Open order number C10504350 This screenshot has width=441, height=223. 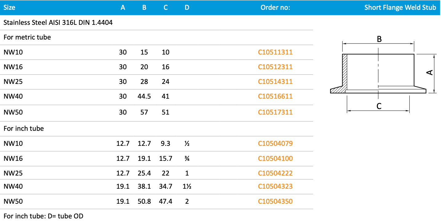pos(275,202)
